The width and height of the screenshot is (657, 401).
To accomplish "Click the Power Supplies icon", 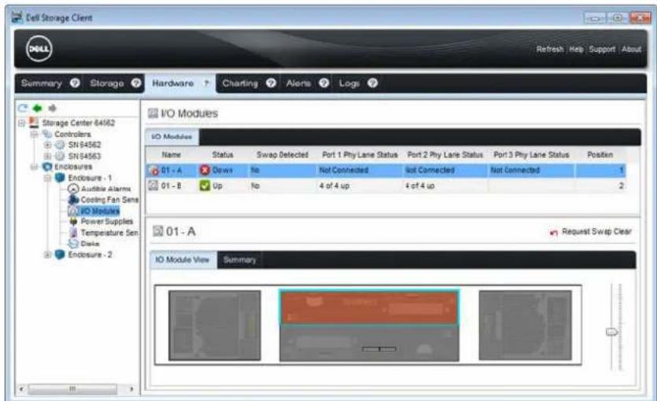I will (73, 222).
